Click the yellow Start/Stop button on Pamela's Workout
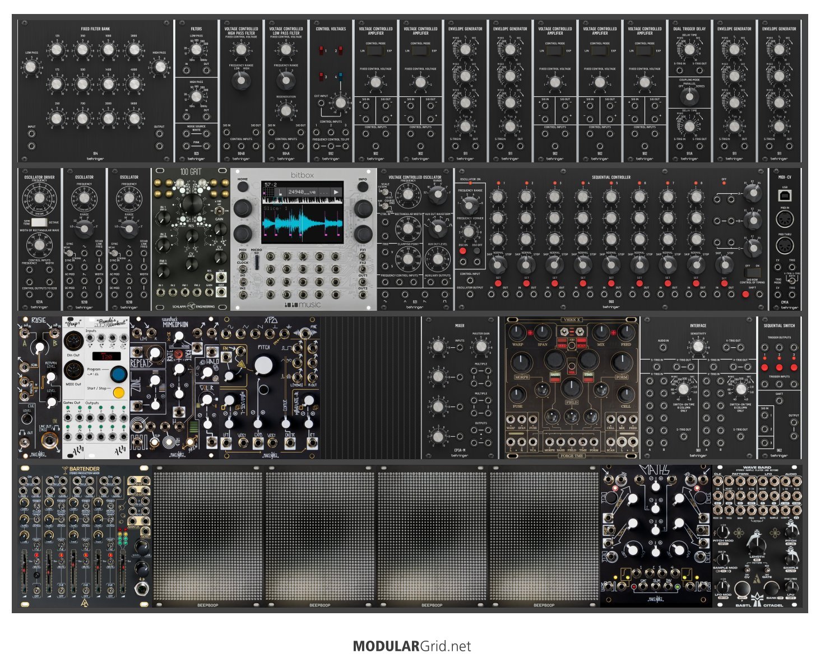The image size is (825, 658). click(118, 393)
